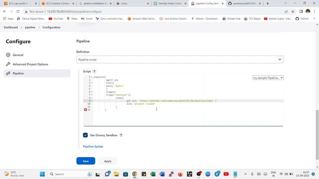Open the browser side panel icon
319x179 pixels.
coord(301,11)
